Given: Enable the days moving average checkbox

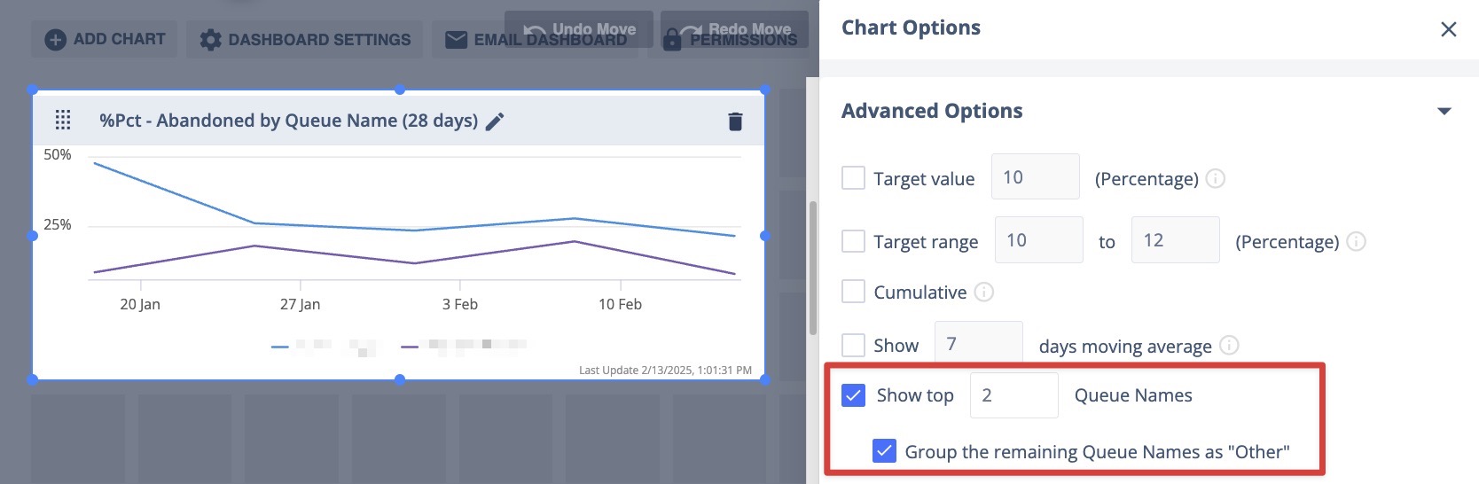Looking at the screenshot, I should pyautogui.click(x=853, y=345).
